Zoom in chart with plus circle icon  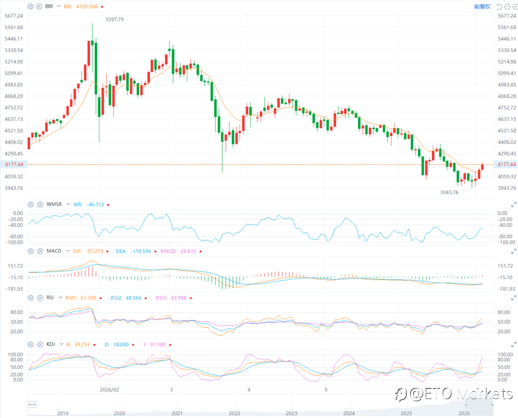tap(516, 7)
